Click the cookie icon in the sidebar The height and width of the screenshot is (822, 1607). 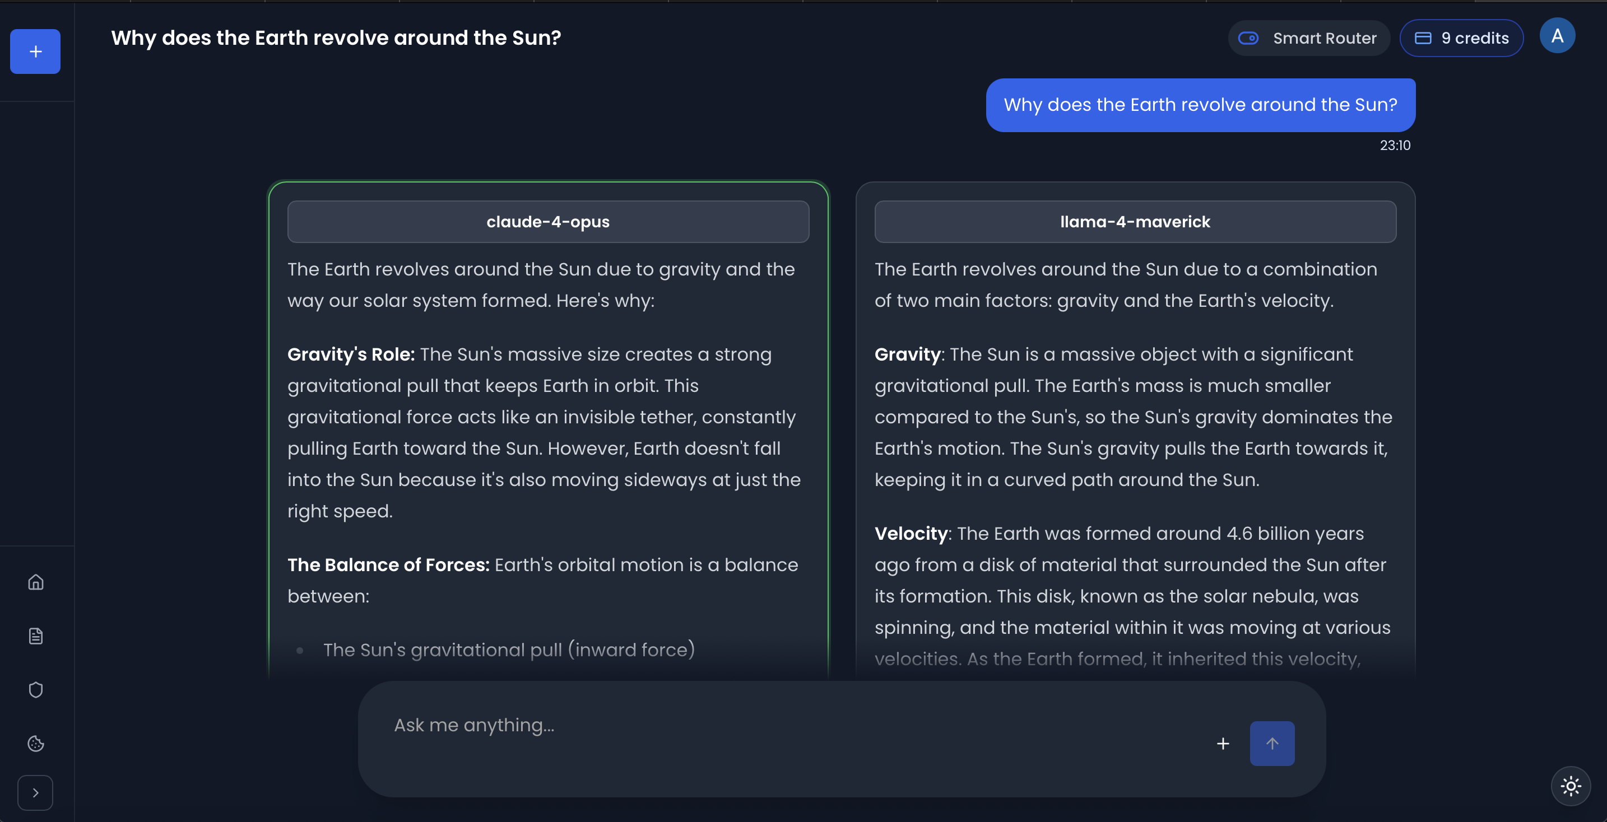tap(35, 743)
